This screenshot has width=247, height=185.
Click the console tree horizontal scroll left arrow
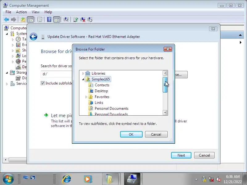[x=6, y=160]
